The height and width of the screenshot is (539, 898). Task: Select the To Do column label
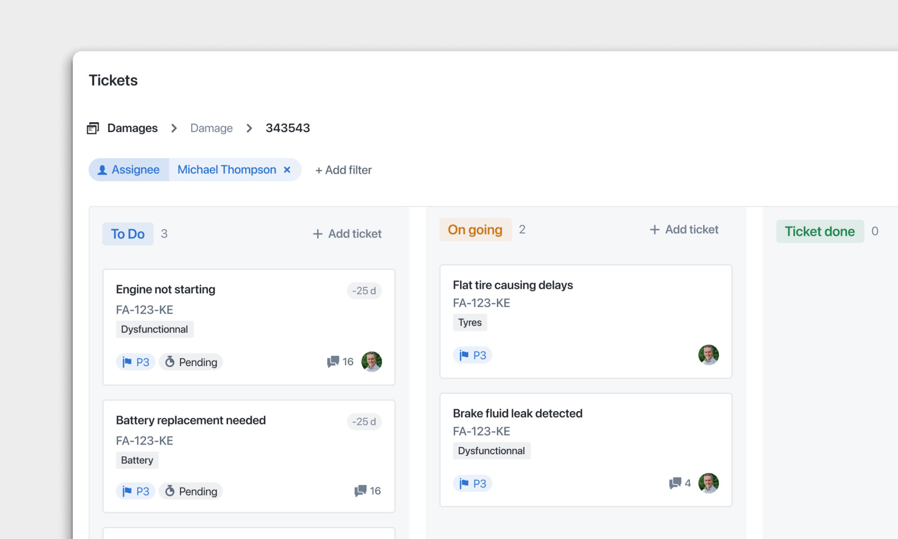point(128,234)
